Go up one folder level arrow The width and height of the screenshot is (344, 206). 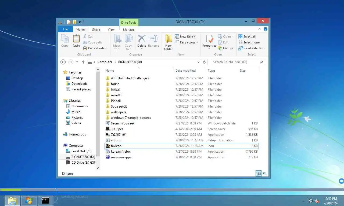pyautogui.click(x=83, y=62)
